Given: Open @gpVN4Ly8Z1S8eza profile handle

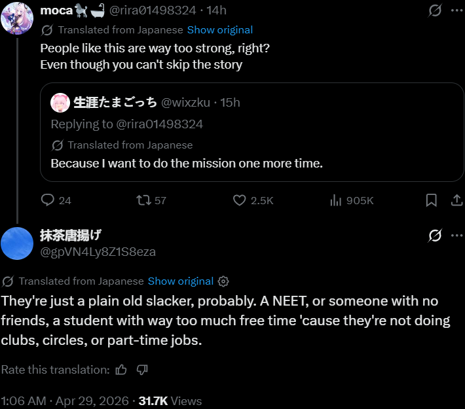Looking at the screenshot, I should click(98, 252).
